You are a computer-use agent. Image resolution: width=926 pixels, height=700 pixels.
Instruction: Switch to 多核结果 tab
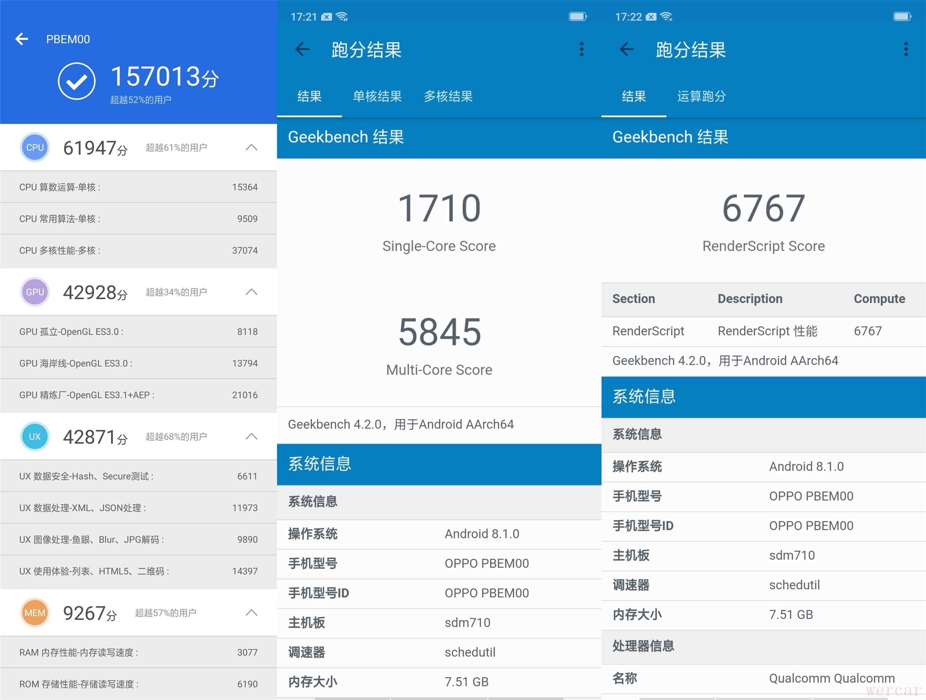[448, 96]
